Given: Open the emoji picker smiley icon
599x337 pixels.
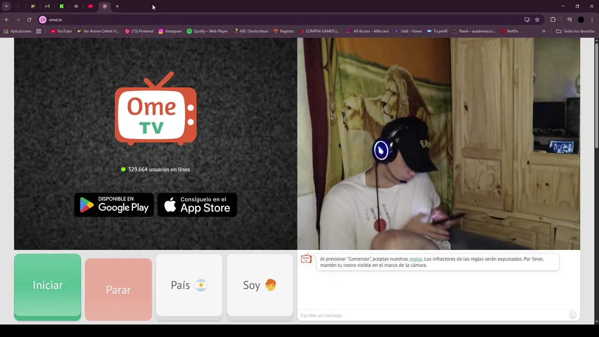Looking at the screenshot, I should pos(573,315).
